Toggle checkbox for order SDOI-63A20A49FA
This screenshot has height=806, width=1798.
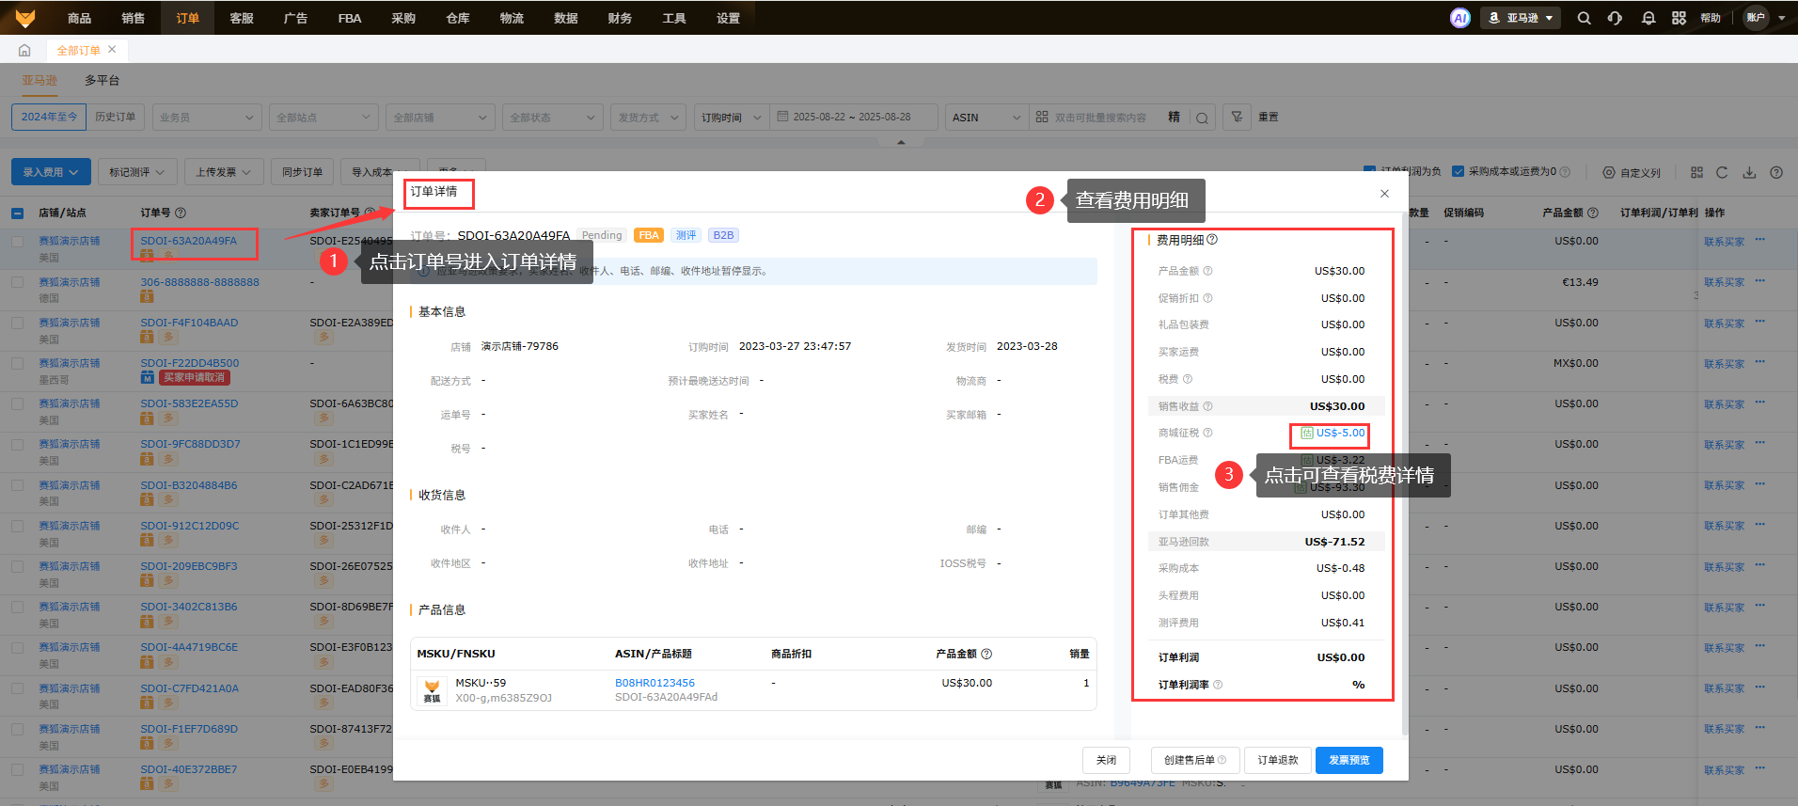click(x=17, y=242)
